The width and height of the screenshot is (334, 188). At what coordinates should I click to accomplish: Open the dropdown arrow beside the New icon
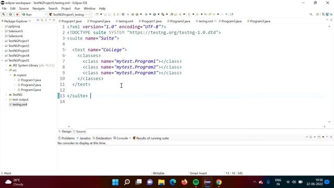pos(101,14)
